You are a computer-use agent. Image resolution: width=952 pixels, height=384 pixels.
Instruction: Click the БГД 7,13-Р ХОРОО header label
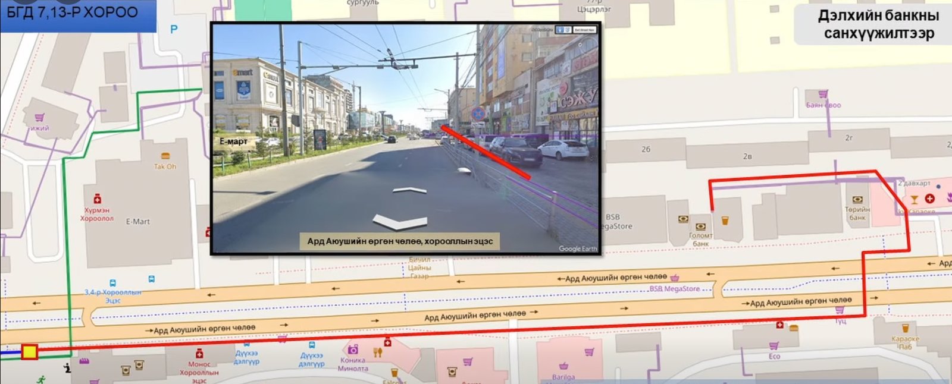(x=73, y=12)
